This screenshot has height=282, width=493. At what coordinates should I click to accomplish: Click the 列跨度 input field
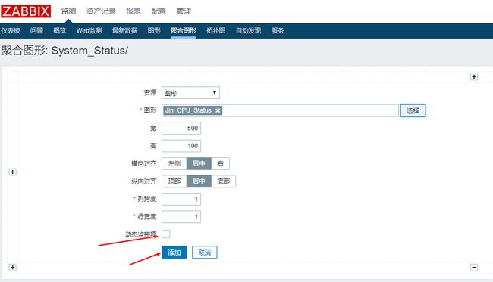coord(181,199)
